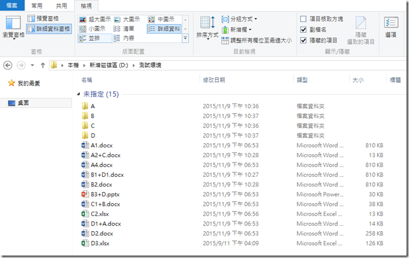Collapse the 未指定 (15) group

[x=78, y=94]
